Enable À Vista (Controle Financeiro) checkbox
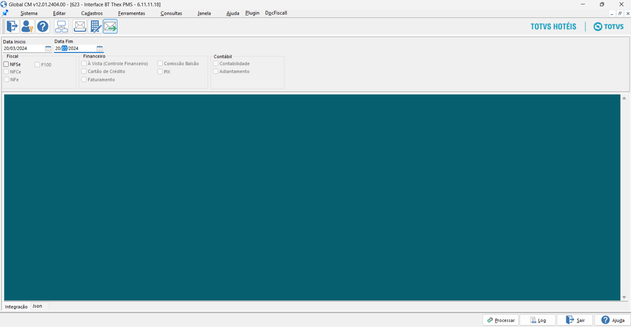Image resolution: width=631 pixels, height=327 pixels. 84,63
